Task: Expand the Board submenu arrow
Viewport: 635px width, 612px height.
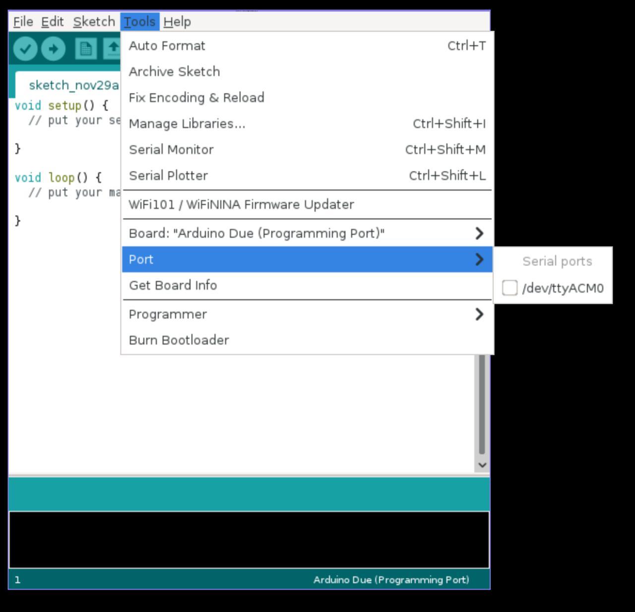Action: coord(479,233)
